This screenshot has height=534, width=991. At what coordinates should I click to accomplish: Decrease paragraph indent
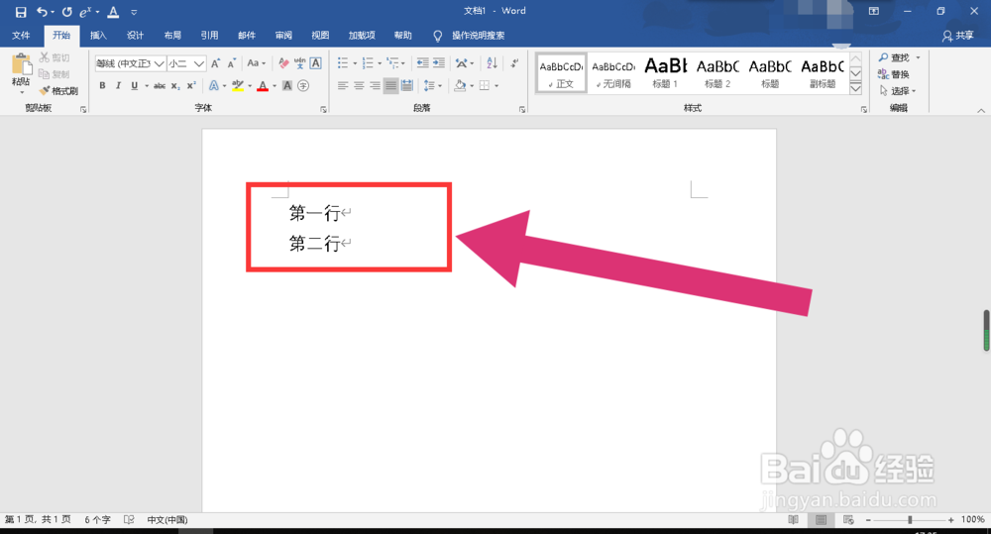click(422, 63)
